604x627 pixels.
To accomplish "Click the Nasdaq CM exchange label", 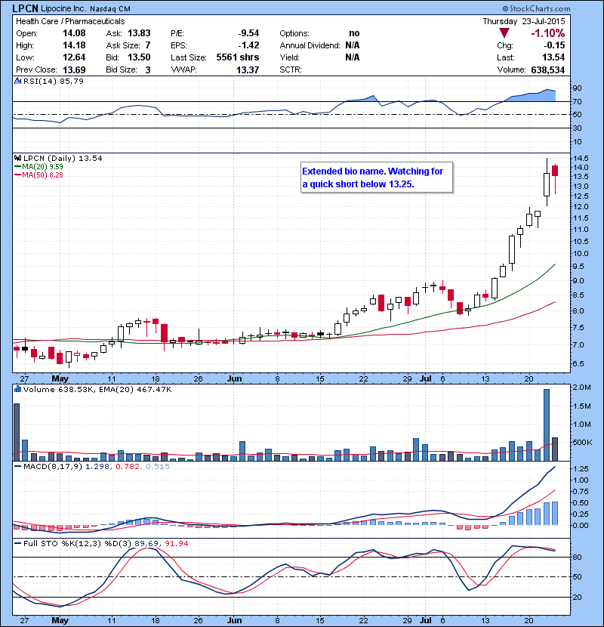I will click(110, 9).
